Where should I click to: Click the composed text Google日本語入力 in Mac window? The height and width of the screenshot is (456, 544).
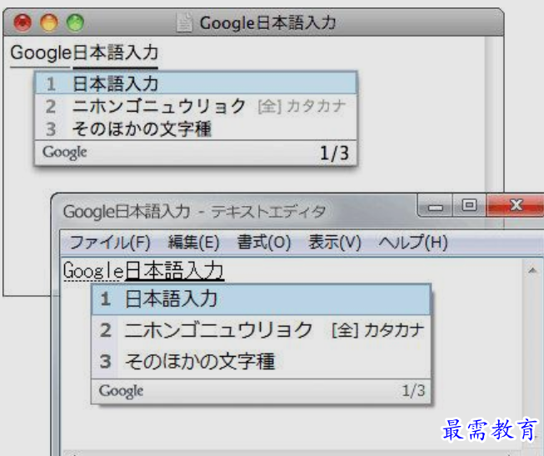(x=84, y=53)
